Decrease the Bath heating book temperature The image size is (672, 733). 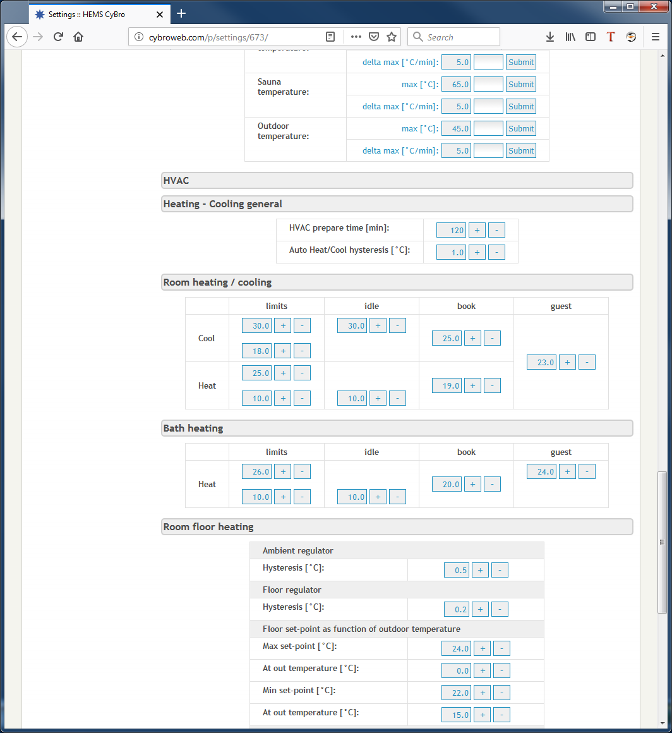pos(492,484)
